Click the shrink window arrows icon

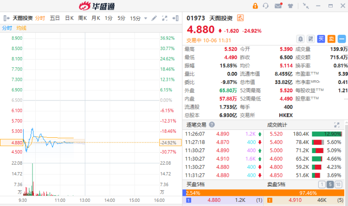[x=306, y=6]
